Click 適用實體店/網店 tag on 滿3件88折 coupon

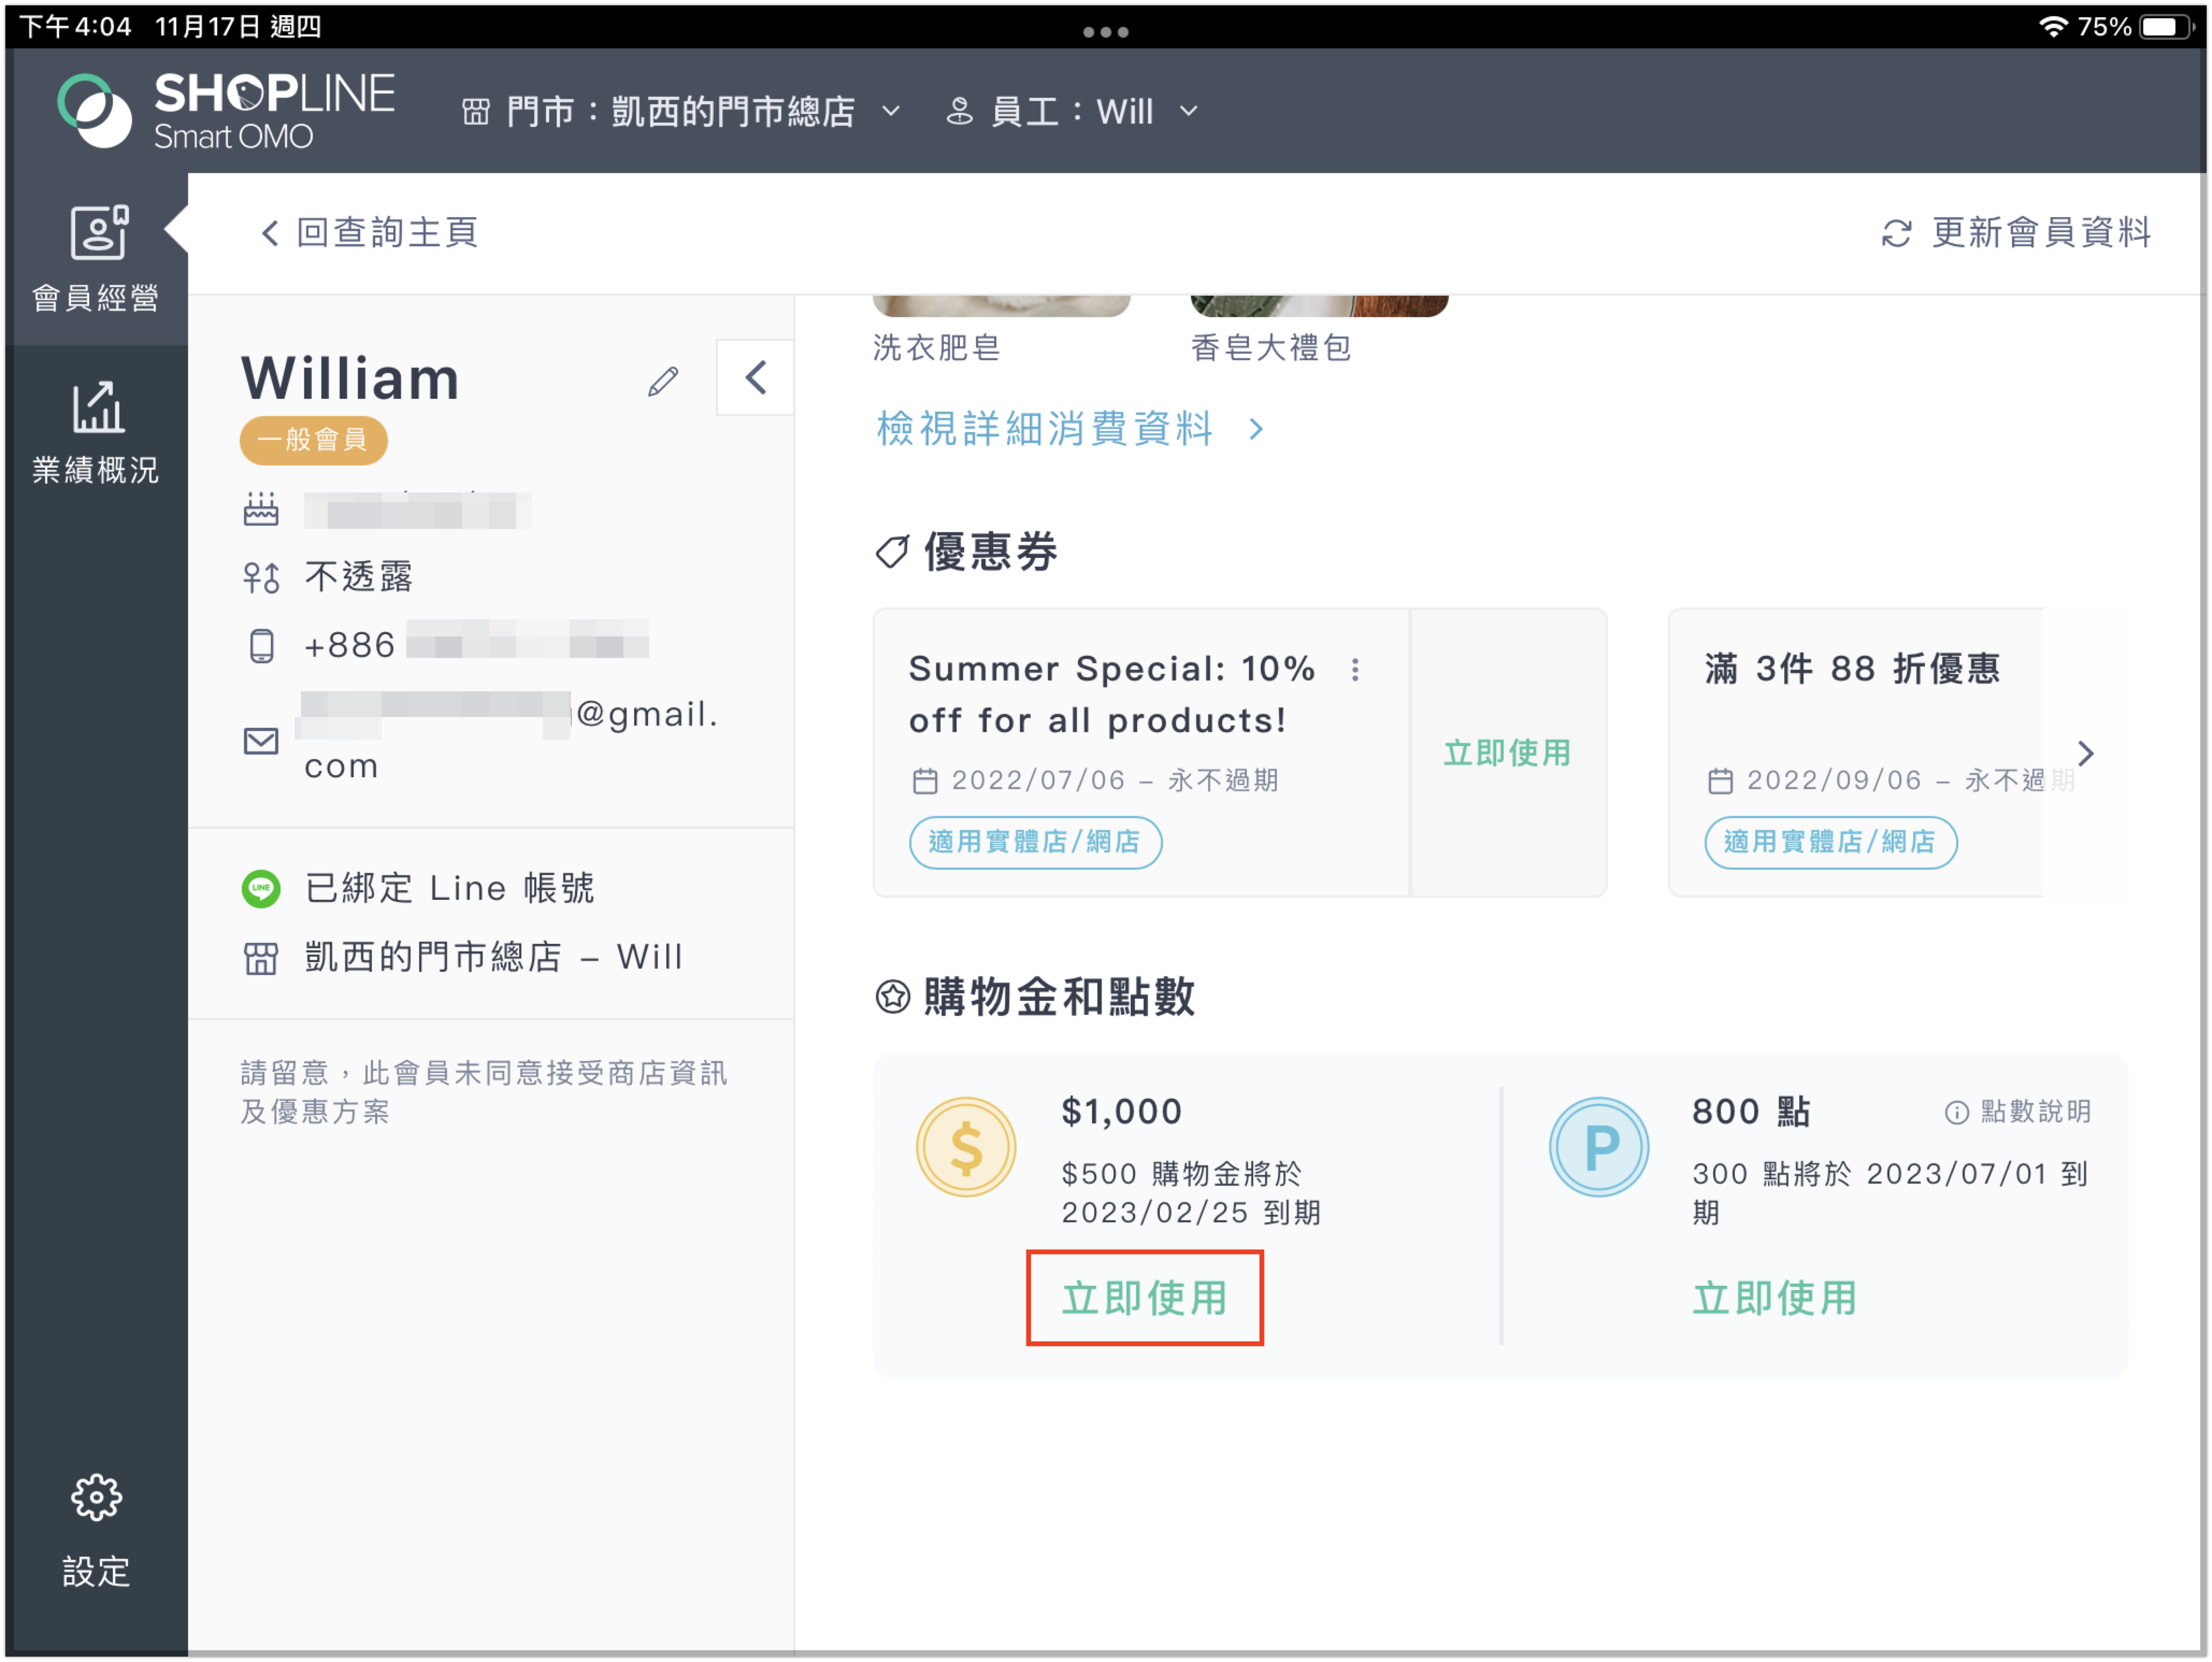click(x=1830, y=842)
